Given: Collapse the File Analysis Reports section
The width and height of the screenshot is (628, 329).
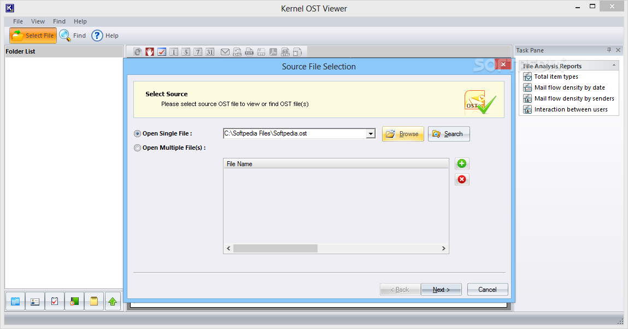Looking at the screenshot, I should coord(614,66).
